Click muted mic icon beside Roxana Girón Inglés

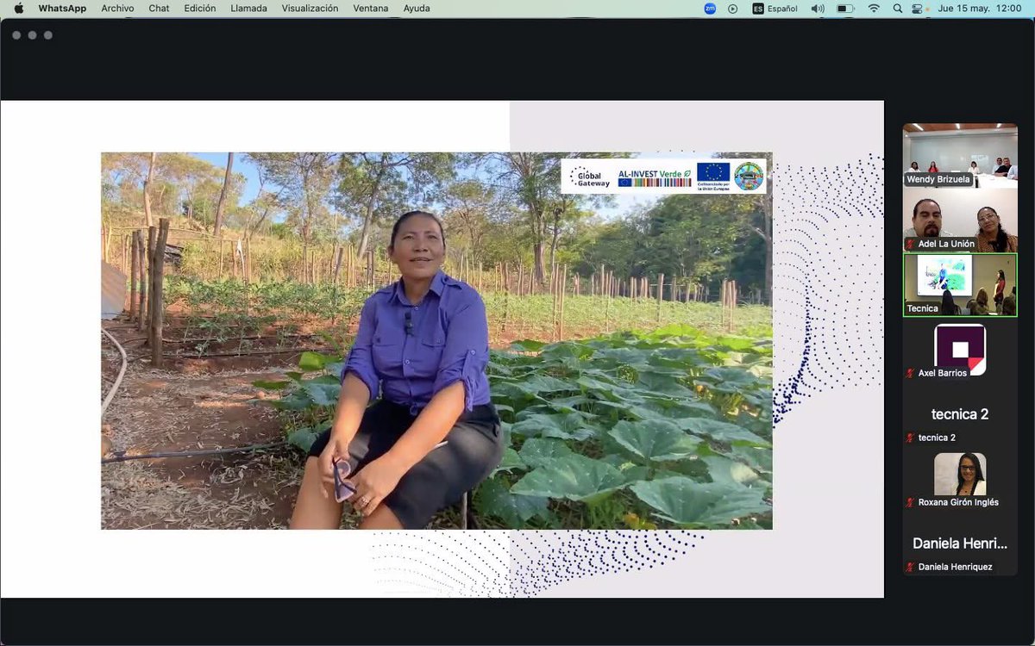click(910, 502)
